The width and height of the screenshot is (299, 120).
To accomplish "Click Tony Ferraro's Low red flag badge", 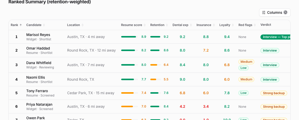I will 243,93.
